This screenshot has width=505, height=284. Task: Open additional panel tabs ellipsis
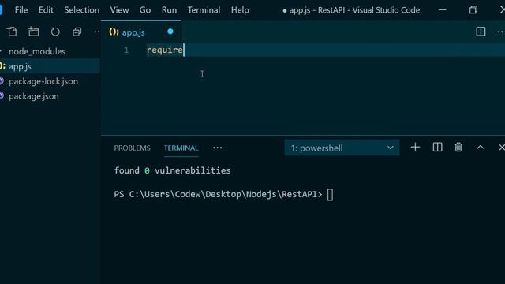(x=218, y=148)
